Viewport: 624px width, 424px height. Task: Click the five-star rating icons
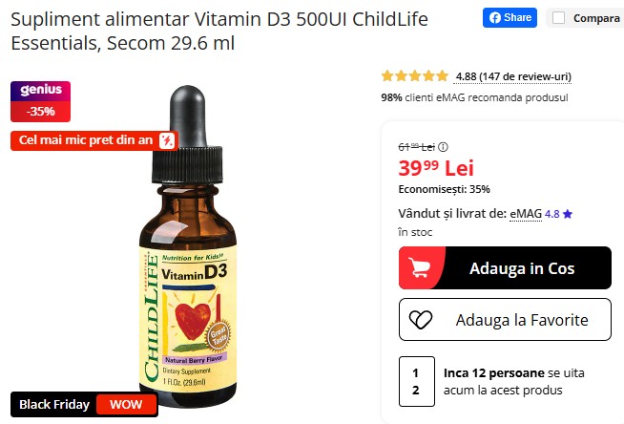pyautogui.click(x=415, y=75)
